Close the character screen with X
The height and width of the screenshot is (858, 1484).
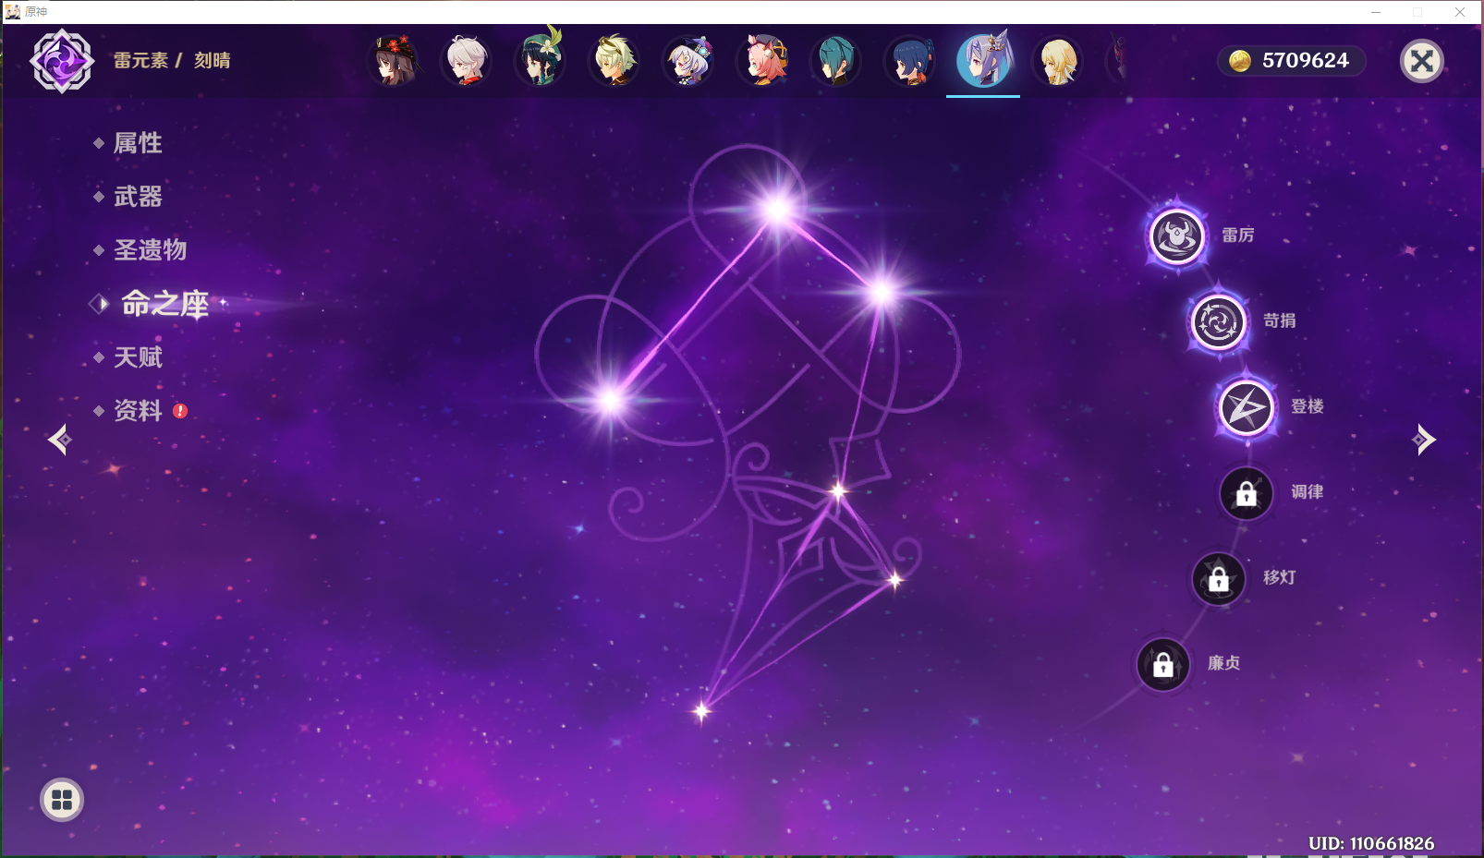tap(1422, 61)
